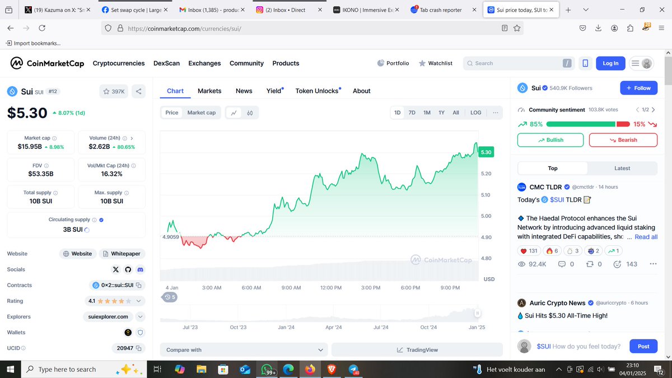Select the 1Y time range

pos(441,113)
